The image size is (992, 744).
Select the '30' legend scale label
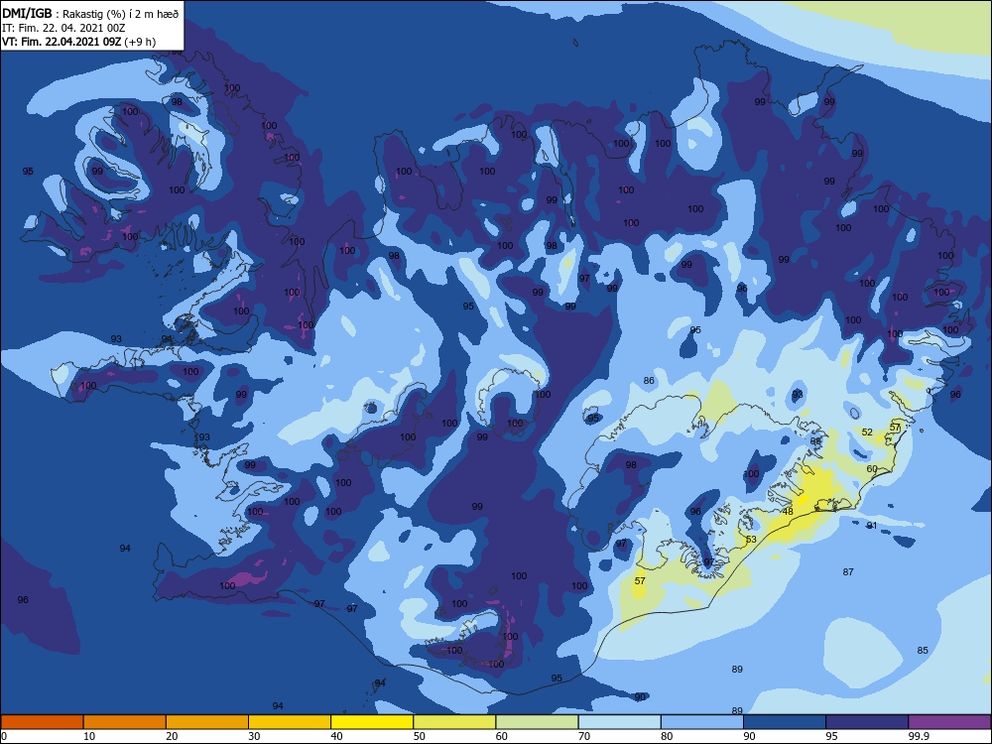coord(254,736)
